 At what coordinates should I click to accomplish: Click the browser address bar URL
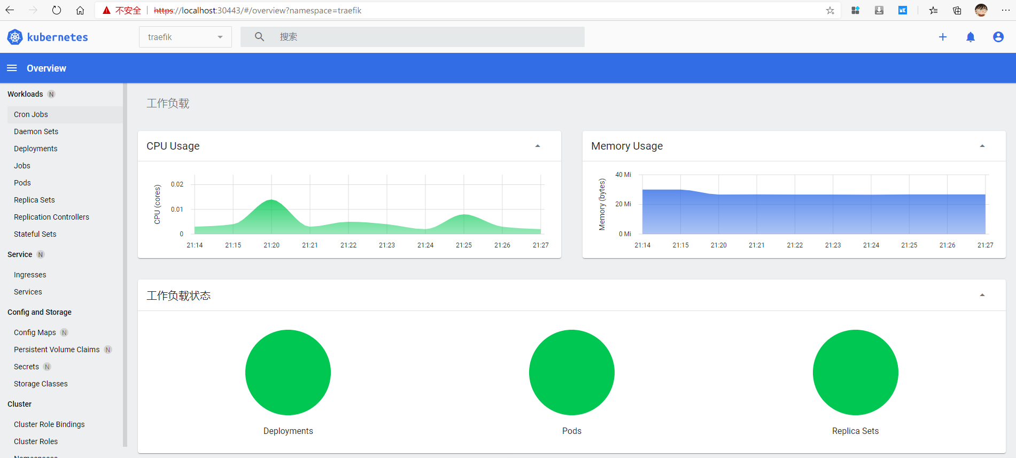click(257, 10)
